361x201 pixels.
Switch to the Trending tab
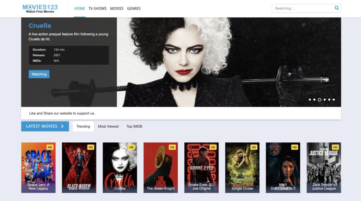83,126
